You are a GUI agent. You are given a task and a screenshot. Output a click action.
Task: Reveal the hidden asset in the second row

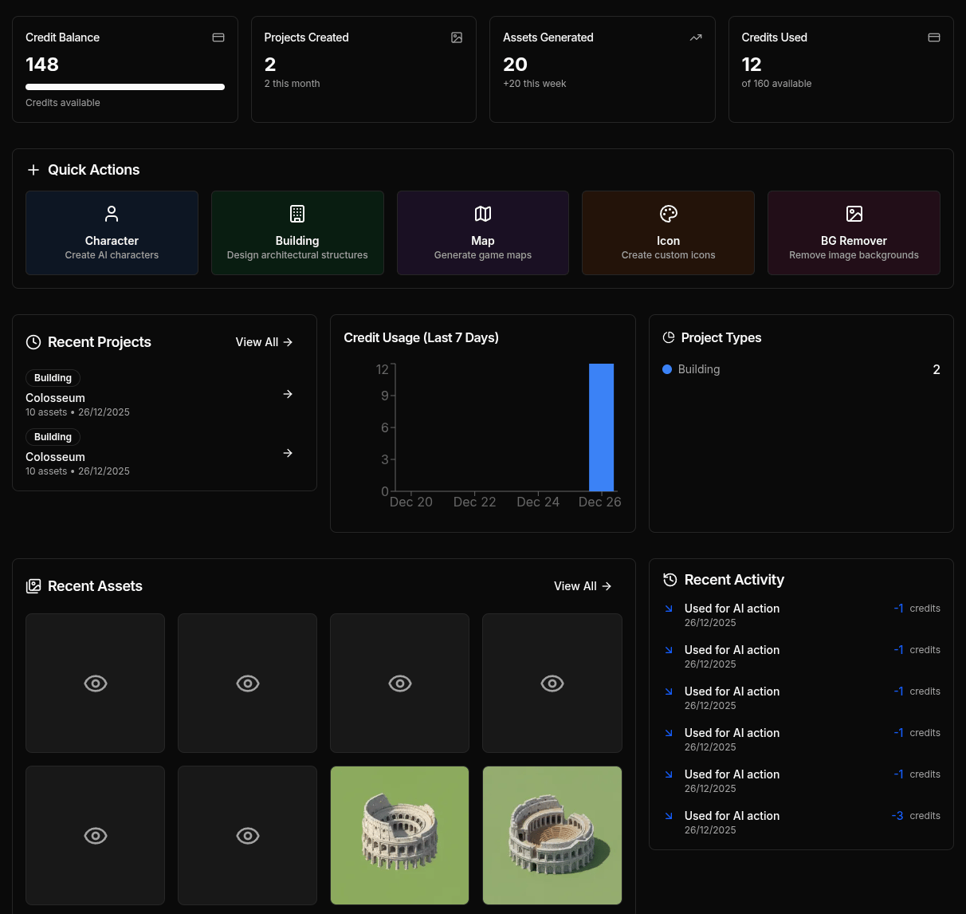(95, 836)
